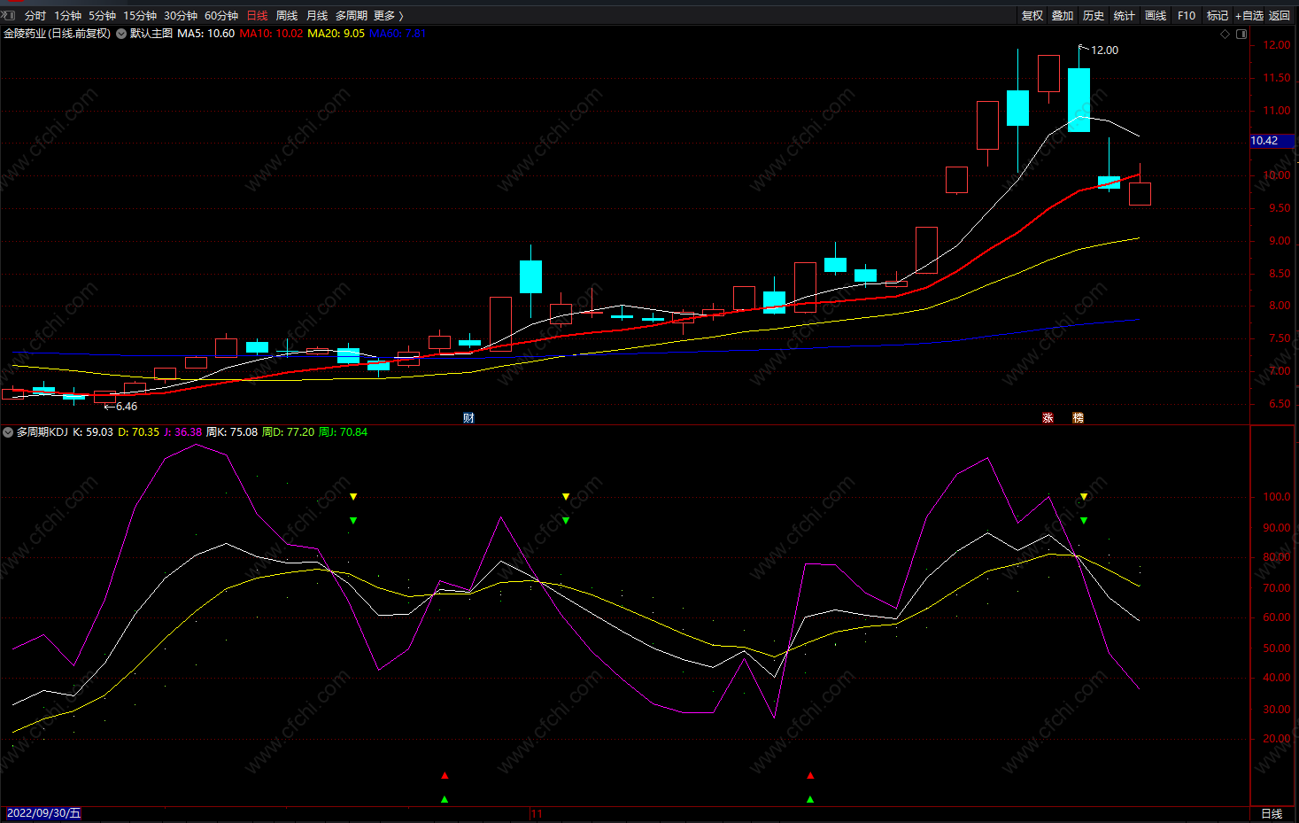Click the rightmost yellow down-arrow signal
1299x823 pixels.
point(1084,497)
